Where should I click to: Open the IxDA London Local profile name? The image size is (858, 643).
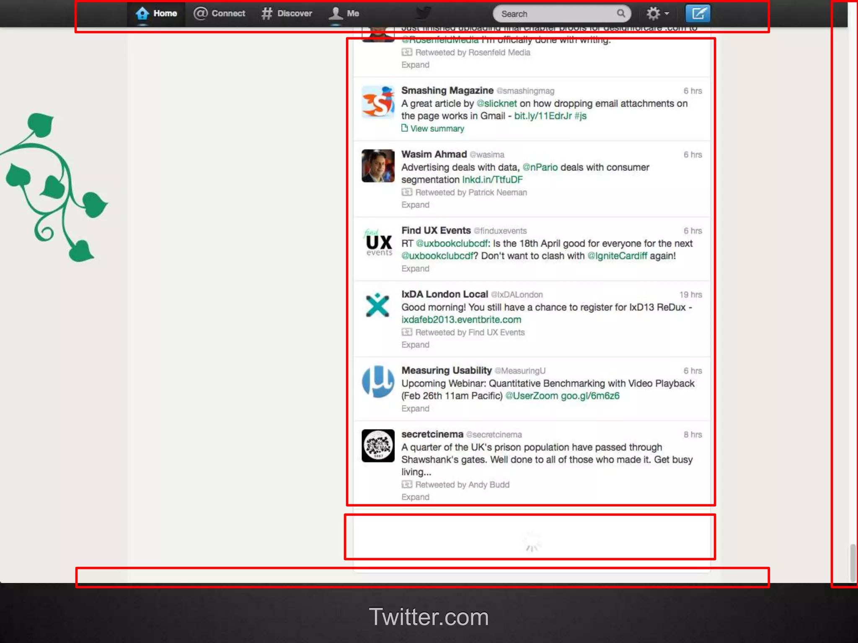tap(445, 294)
